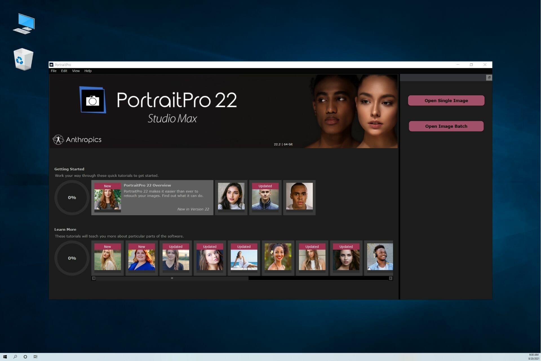Open Cortana from the taskbar
The height and width of the screenshot is (361, 541).
coord(25,357)
